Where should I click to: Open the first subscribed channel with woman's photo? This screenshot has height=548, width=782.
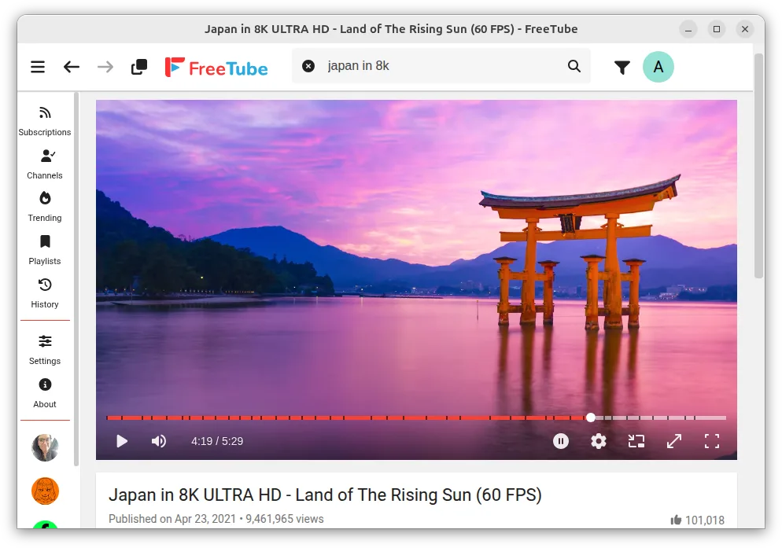point(46,448)
